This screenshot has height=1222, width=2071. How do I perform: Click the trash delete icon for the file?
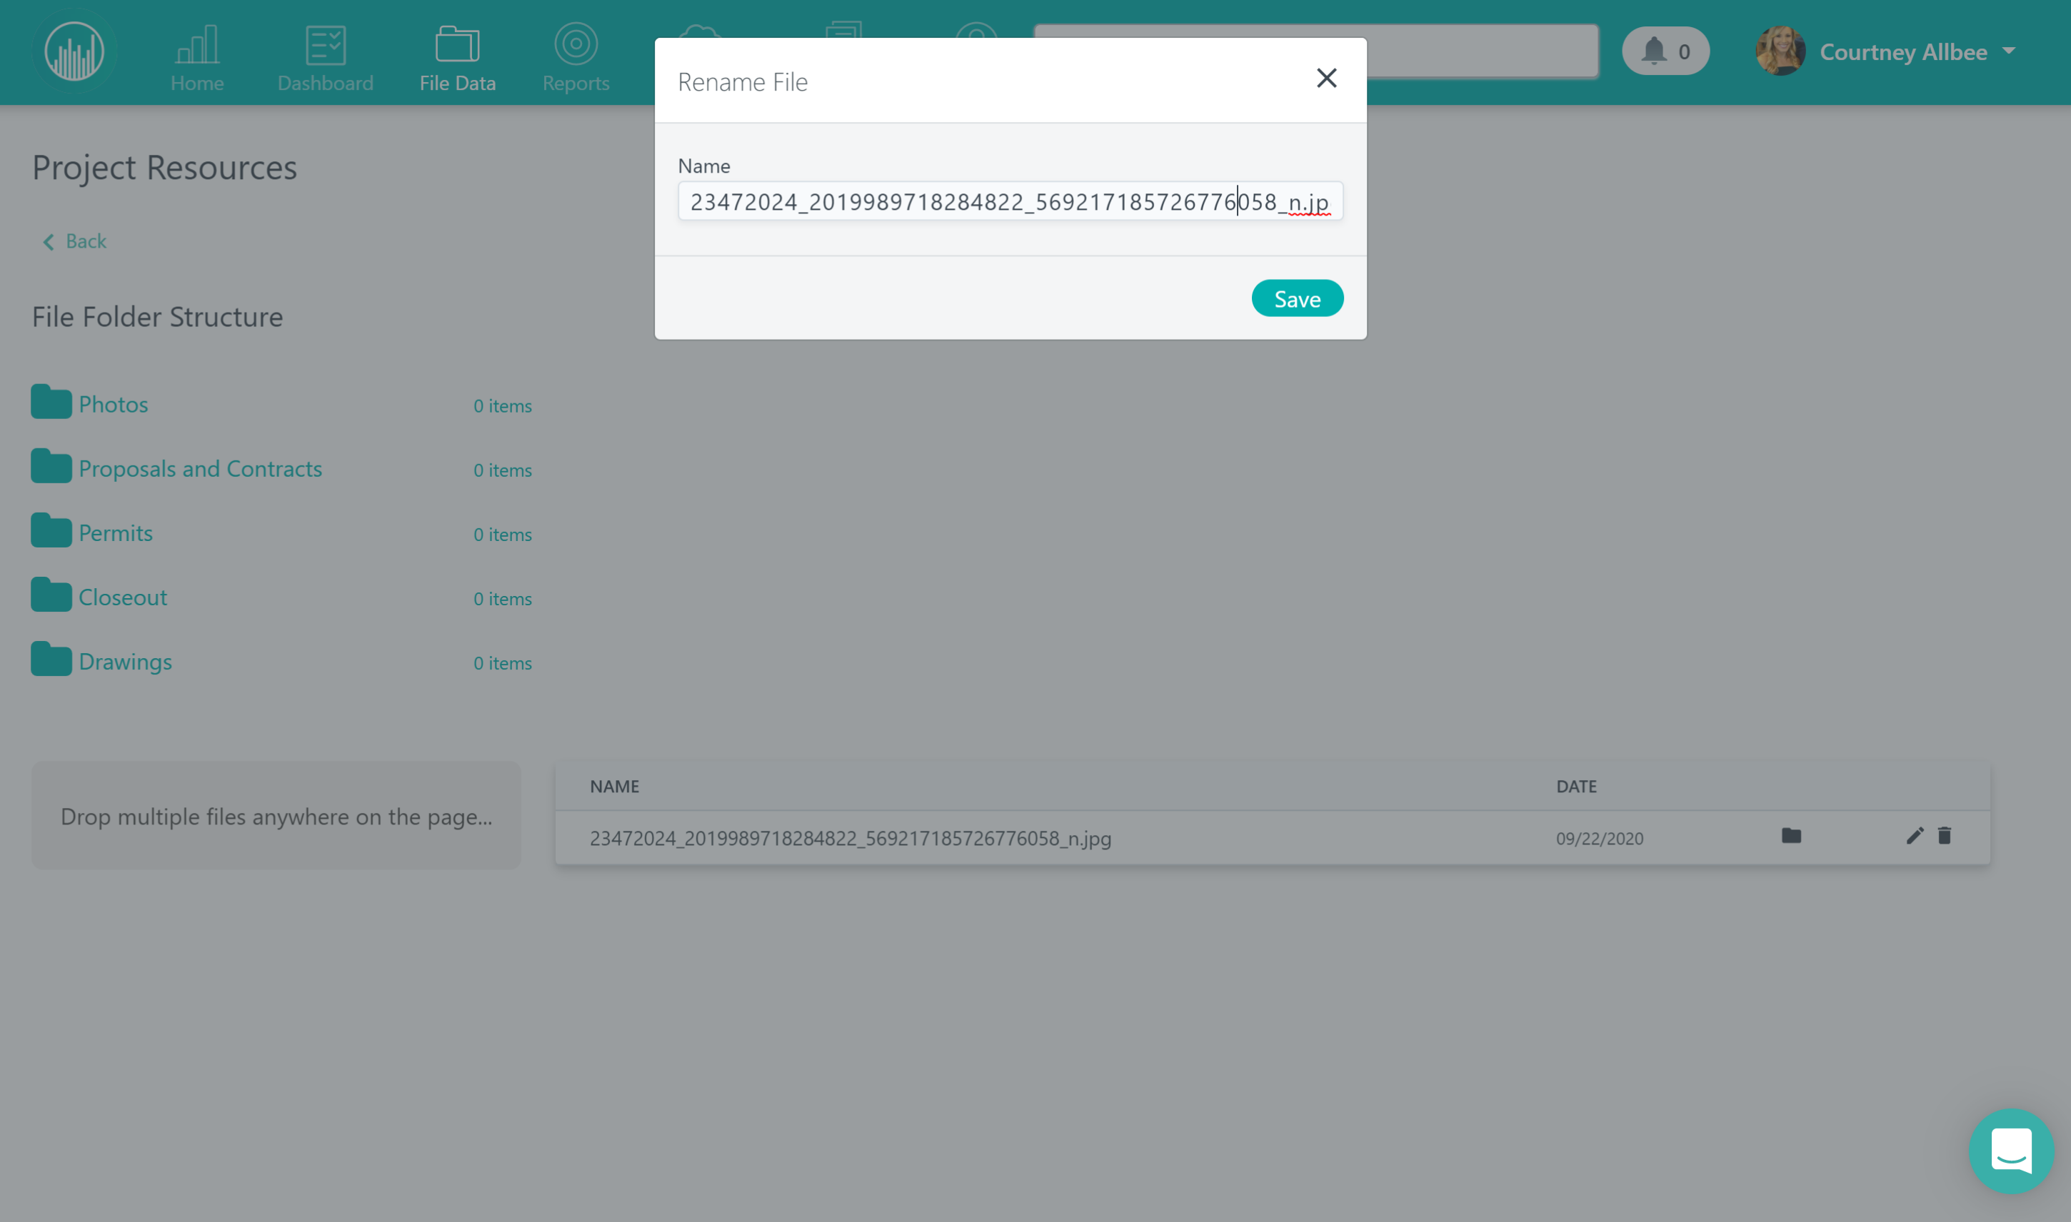(x=1944, y=837)
